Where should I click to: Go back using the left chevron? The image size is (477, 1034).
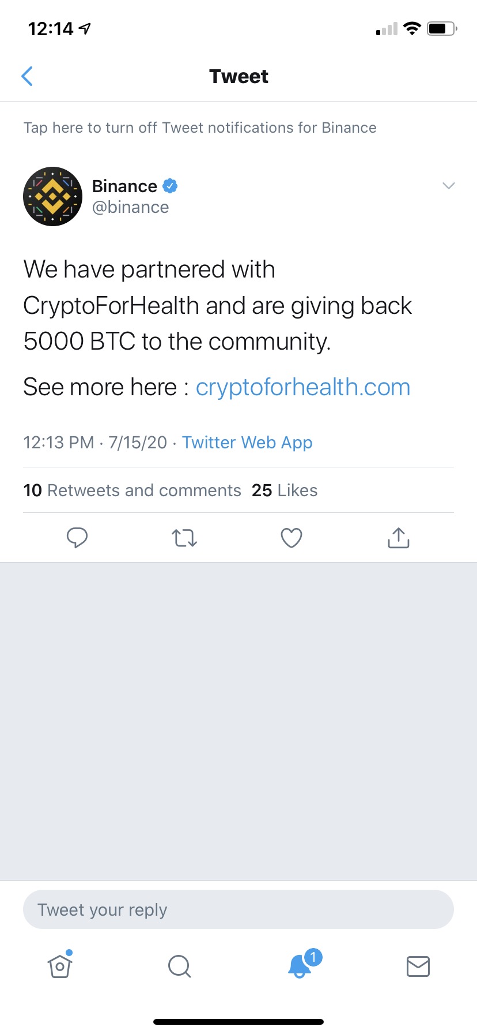tap(27, 76)
